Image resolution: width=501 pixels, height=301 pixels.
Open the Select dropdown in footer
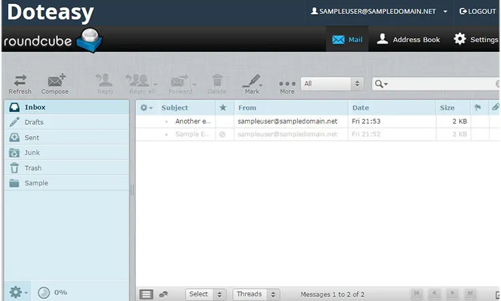point(205,294)
